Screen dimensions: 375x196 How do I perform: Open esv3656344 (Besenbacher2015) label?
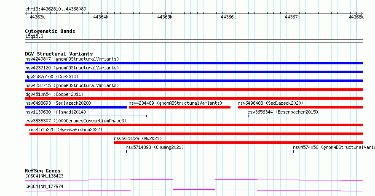pos(283,112)
